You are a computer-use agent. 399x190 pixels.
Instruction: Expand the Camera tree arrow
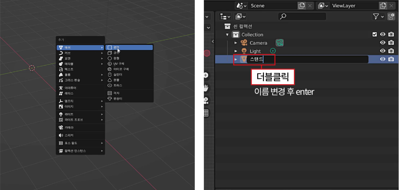click(236, 43)
